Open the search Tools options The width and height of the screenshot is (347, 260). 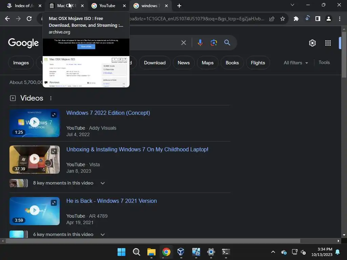(324, 63)
